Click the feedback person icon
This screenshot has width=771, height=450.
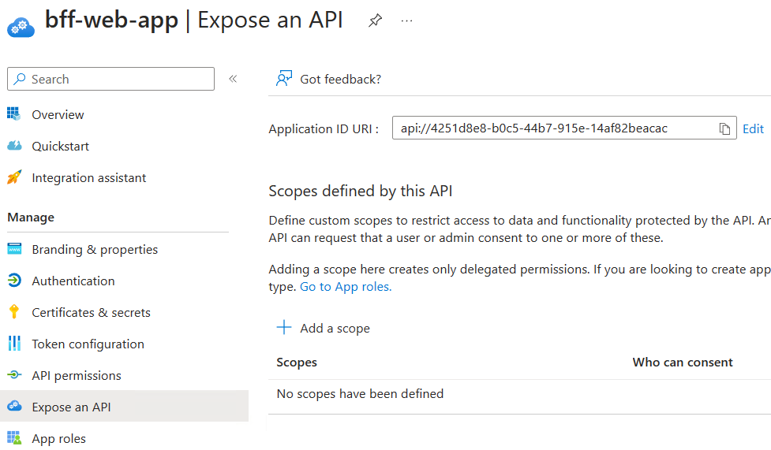(x=284, y=78)
